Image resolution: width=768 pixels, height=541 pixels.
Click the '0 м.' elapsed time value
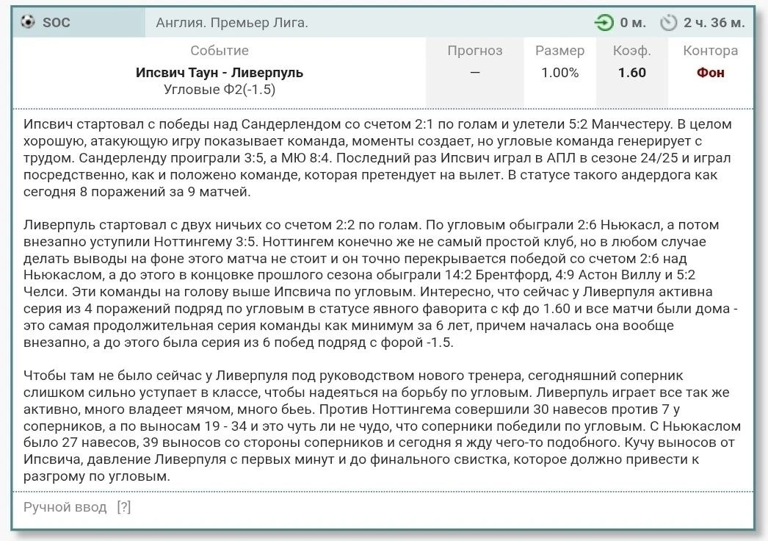(x=633, y=23)
